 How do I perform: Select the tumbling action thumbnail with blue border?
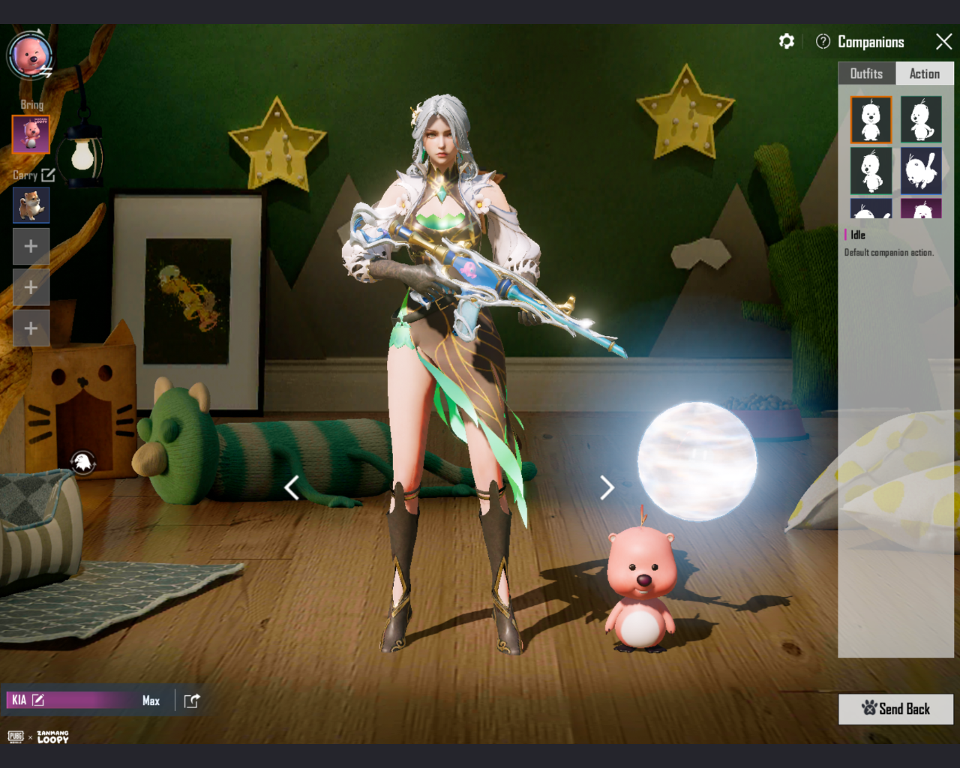coord(921,170)
